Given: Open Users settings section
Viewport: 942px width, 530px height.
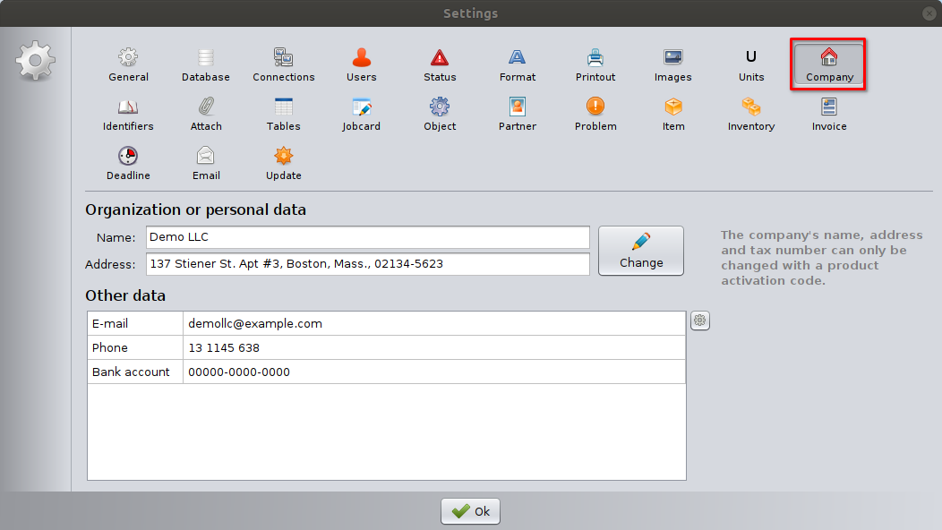Looking at the screenshot, I should pos(361,65).
